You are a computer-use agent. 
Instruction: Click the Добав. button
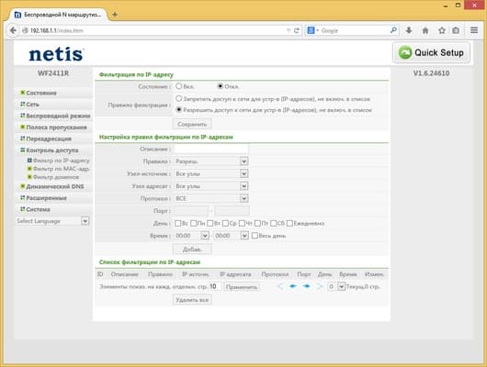192,250
